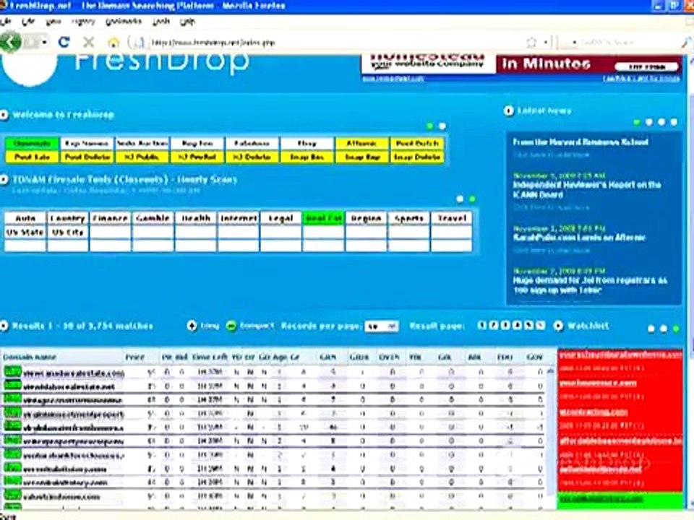The height and width of the screenshot is (520, 694).
Task: Select the Pool Delete tab
Action: pos(87,157)
